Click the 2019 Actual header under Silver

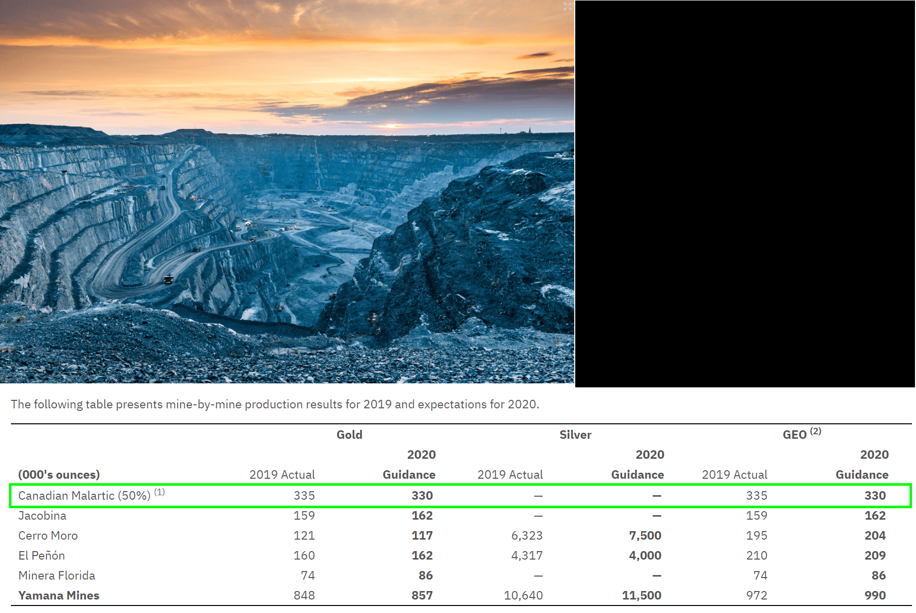click(510, 475)
